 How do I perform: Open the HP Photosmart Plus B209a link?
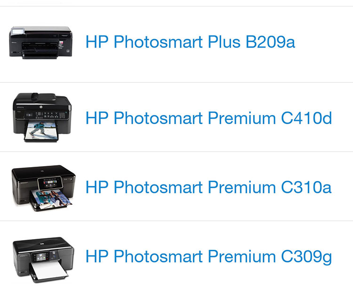tap(190, 42)
